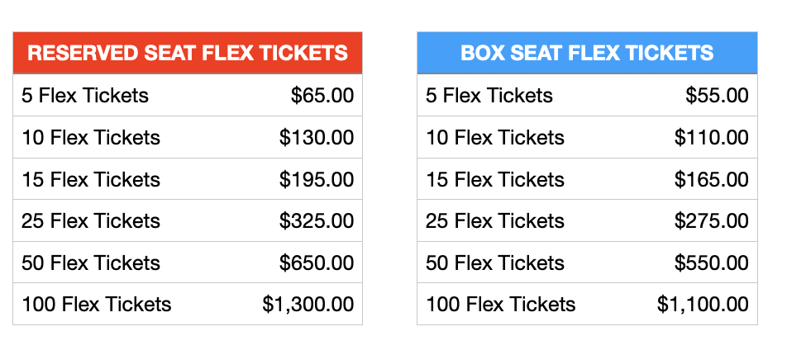Choose the reserved 25 Flex Tickets label
This screenshot has height=355, width=787.
(x=91, y=221)
